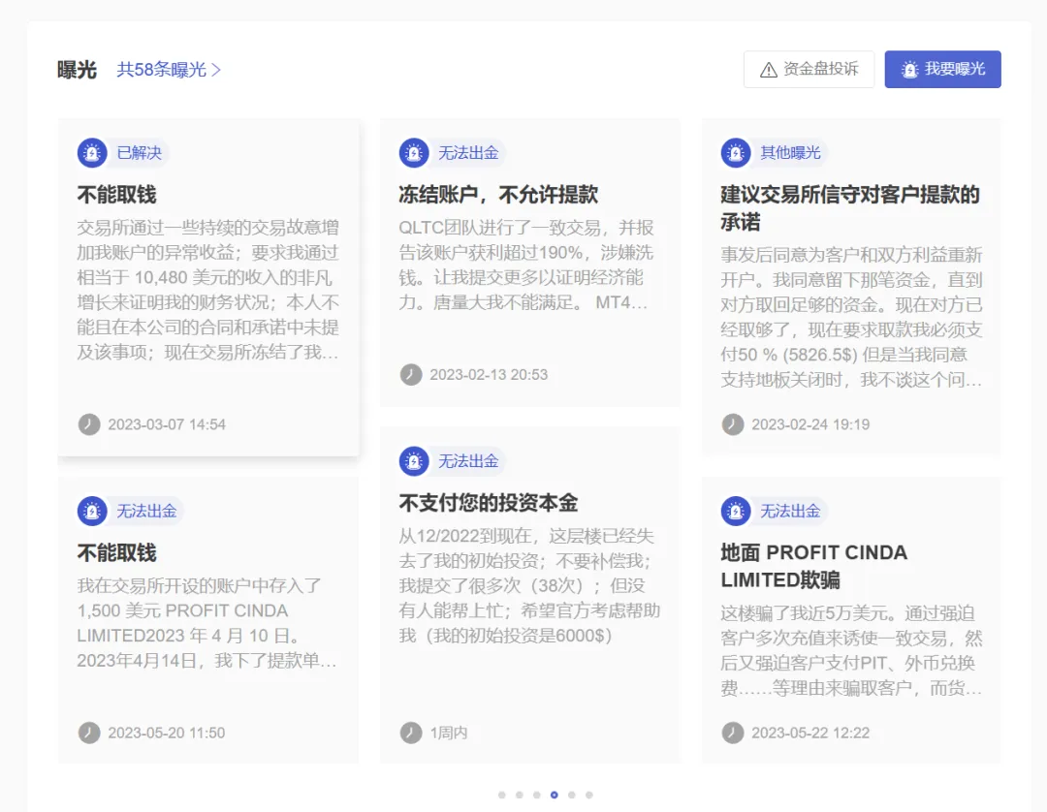This screenshot has width=1047, height=812.
Task: Click the clock icon next to 2023-02-24 19:19
Action: pyautogui.click(x=733, y=424)
